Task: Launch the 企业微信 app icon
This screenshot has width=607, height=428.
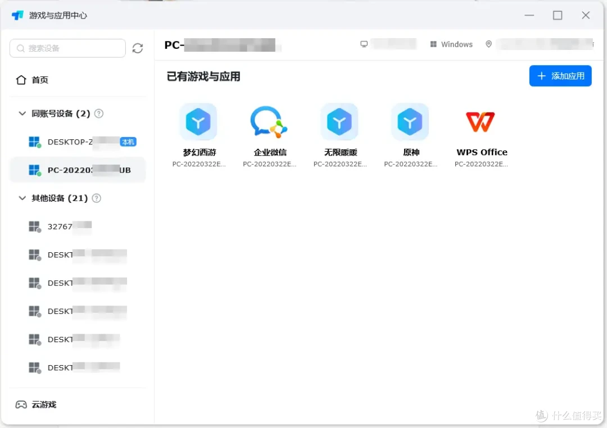Action: [269, 122]
